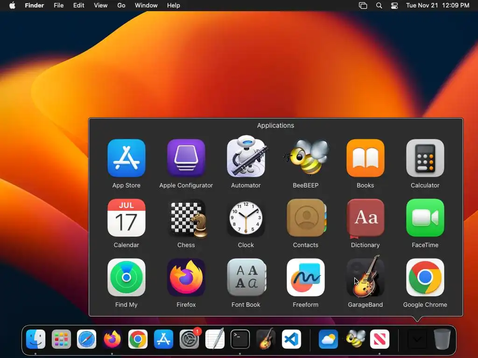
Task: Open Font Book in the Applications stack
Action: pyautogui.click(x=246, y=277)
